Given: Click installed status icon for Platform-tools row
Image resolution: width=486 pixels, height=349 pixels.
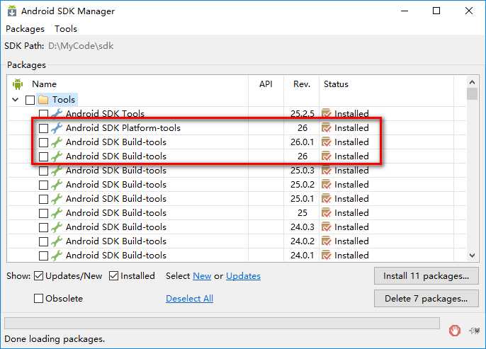Looking at the screenshot, I should click(x=327, y=128).
